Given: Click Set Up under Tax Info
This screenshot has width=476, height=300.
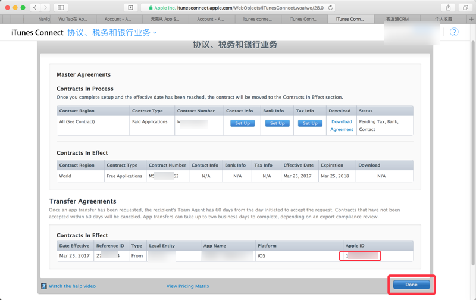Looking at the screenshot, I should [310, 123].
